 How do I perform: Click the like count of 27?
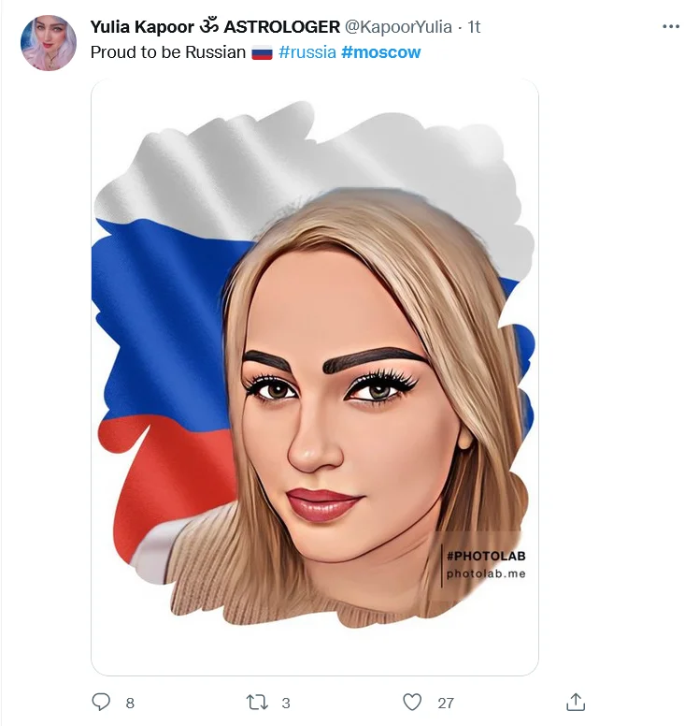coord(446,703)
